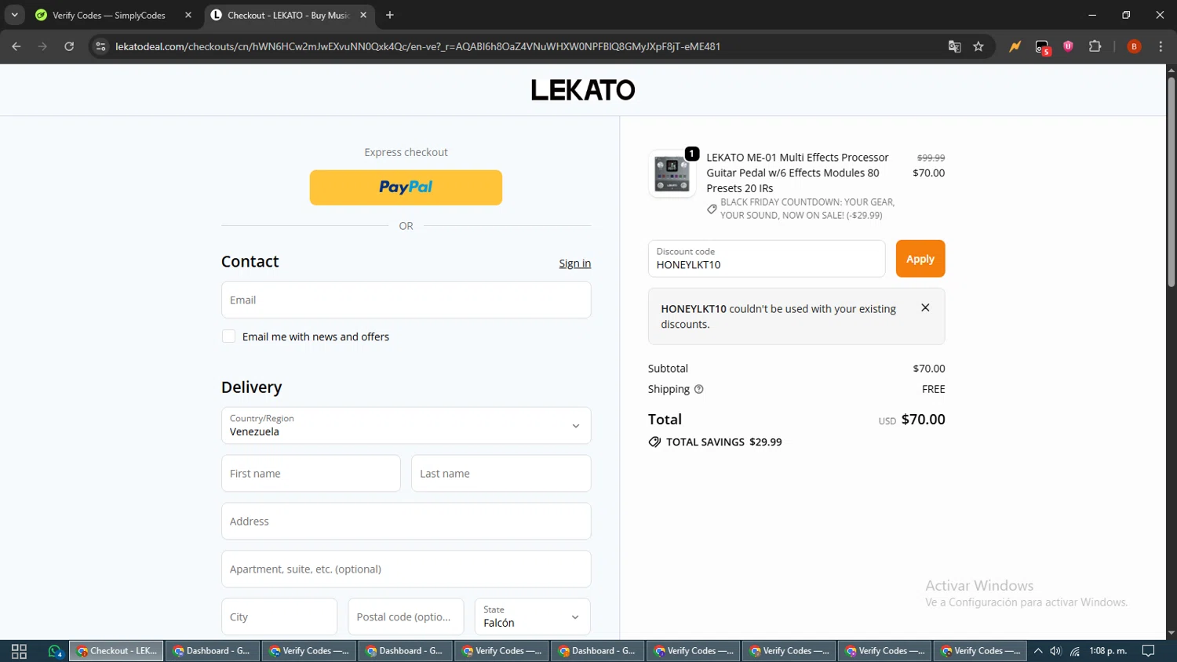
Task: Open the tab search dropdown arrow
Action: [x=14, y=15]
